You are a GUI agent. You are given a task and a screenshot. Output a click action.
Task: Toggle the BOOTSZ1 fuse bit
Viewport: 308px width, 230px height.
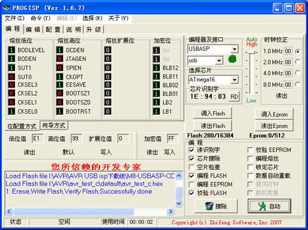[59, 93]
